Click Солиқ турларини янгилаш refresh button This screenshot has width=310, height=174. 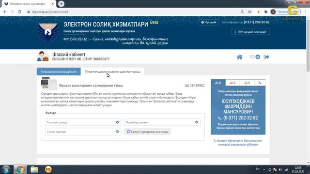pos(147,131)
